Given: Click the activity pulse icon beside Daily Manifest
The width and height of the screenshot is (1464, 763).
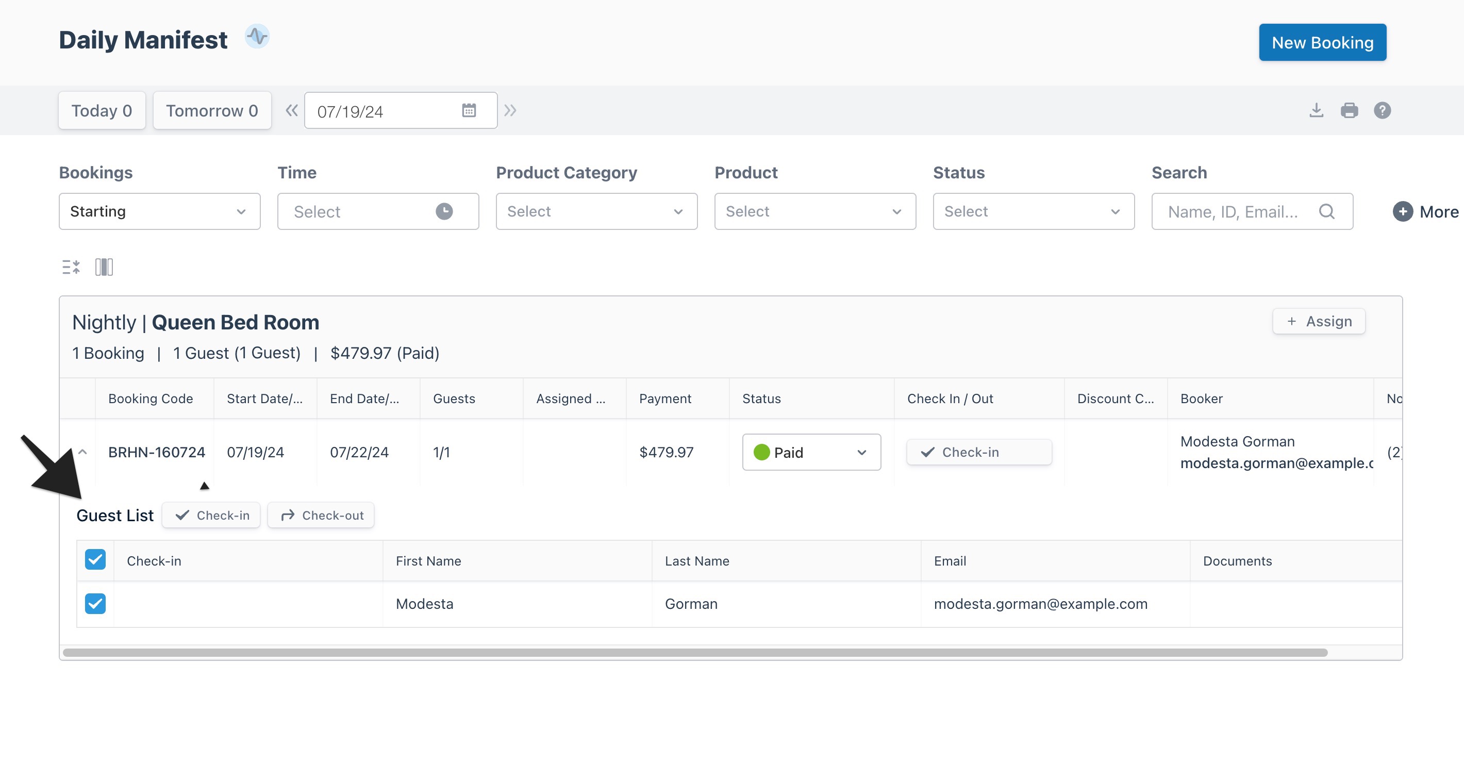Looking at the screenshot, I should pyautogui.click(x=257, y=37).
